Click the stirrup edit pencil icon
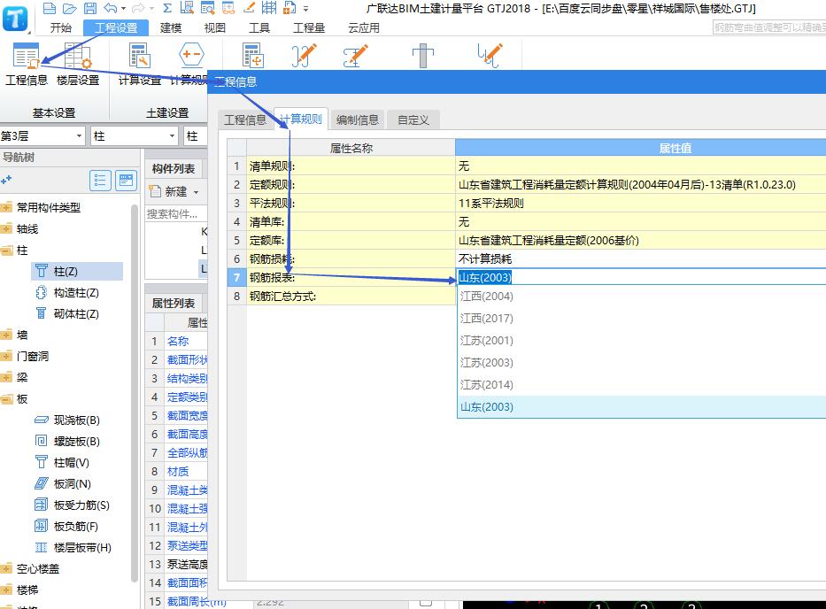 [355, 56]
